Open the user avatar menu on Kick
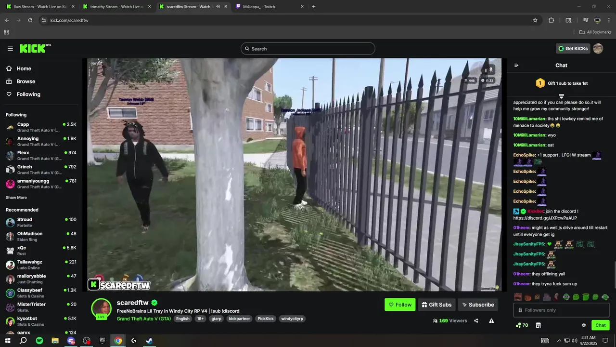Viewport: 616px width, 347px height. (x=598, y=48)
